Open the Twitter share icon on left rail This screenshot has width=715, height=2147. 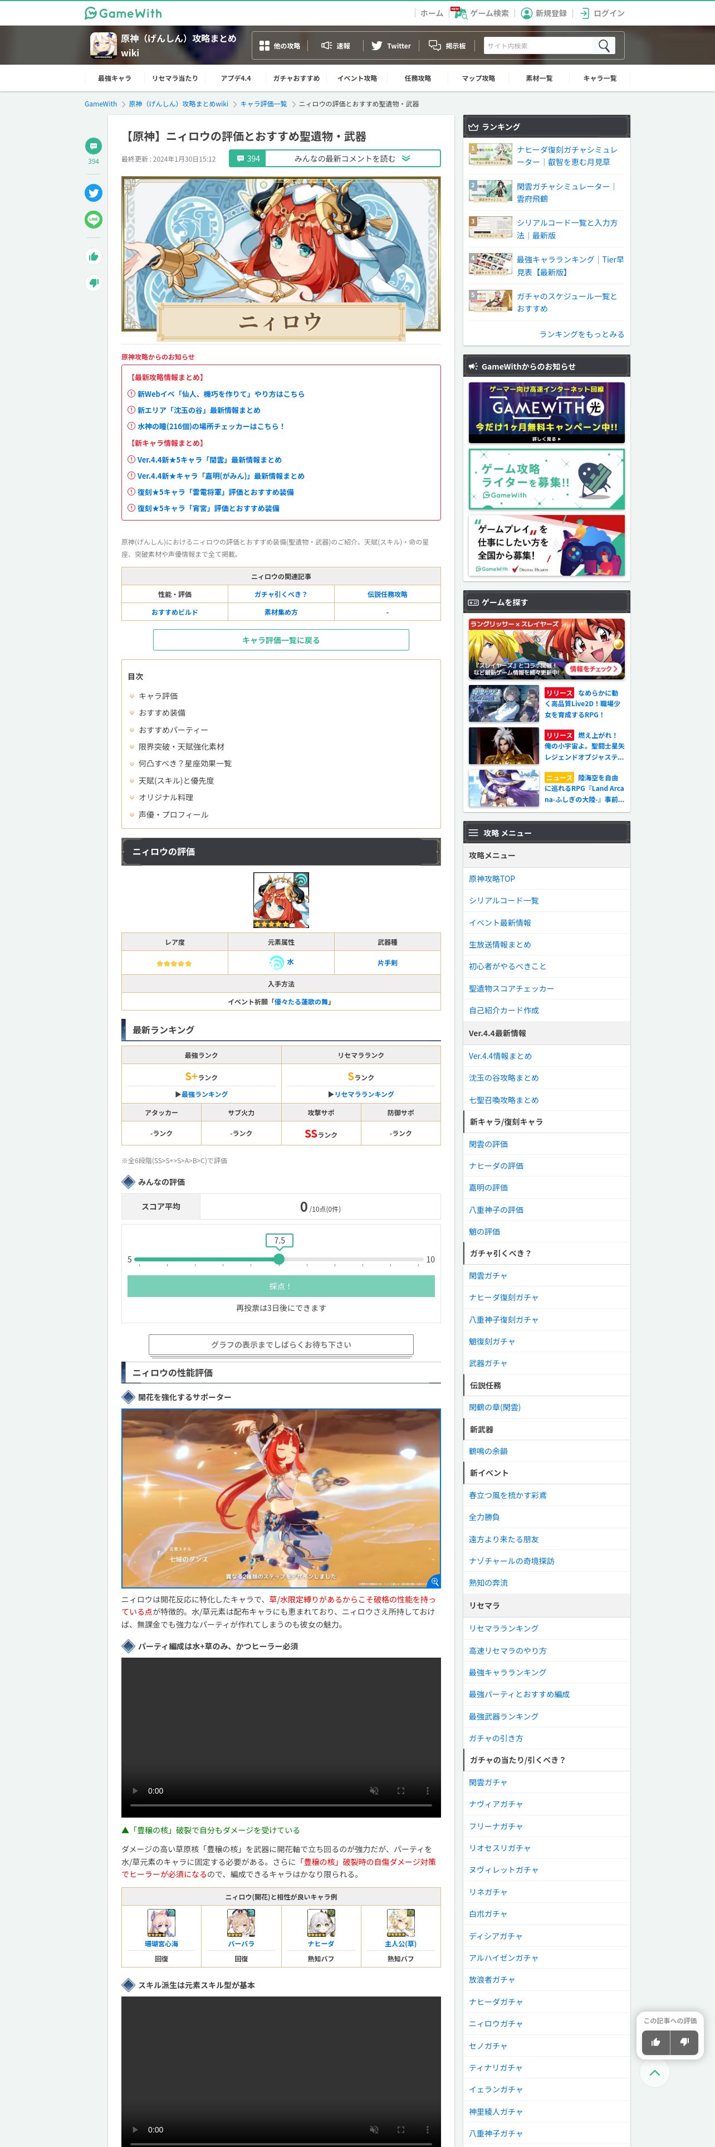tap(93, 192)
